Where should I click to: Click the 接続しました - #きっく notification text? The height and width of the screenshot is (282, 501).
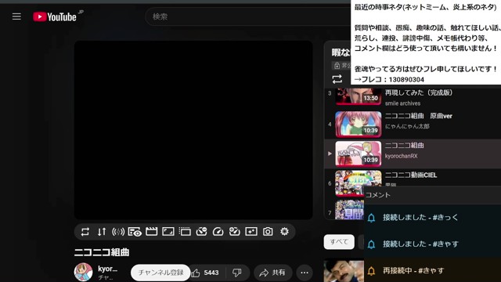point(420,218)
